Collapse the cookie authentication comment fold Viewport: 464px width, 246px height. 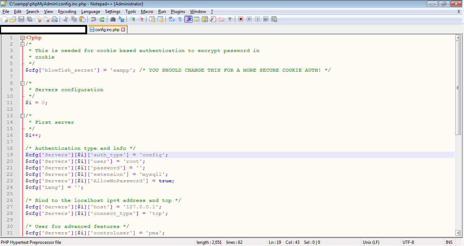click(23, 44)
